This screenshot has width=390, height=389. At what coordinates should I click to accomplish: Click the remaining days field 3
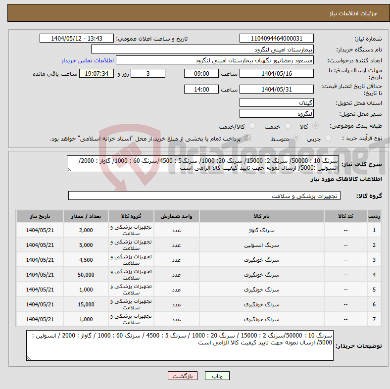148,73
